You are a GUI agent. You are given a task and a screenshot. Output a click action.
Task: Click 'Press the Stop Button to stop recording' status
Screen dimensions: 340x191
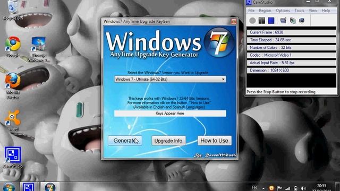pyautogui.click(x=281, y=92)
